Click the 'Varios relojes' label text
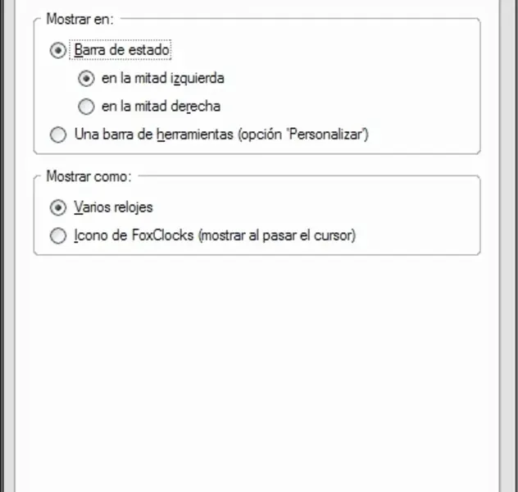 point(113,207)
